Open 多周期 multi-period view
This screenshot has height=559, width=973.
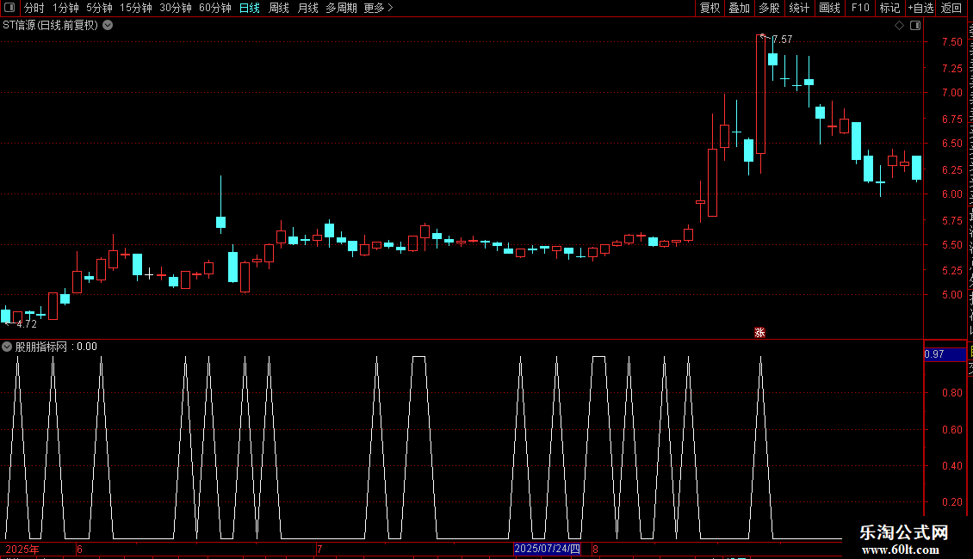(341, 8)
